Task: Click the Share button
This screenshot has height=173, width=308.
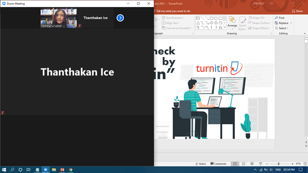Action: tap(297, 11)
